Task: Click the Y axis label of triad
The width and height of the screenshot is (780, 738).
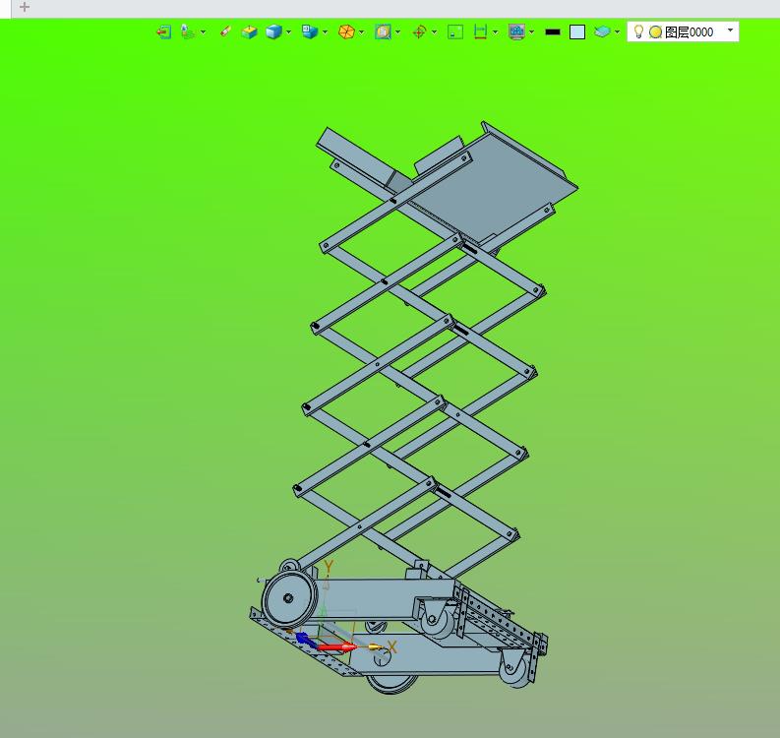Action: click(x=329, y=567)
